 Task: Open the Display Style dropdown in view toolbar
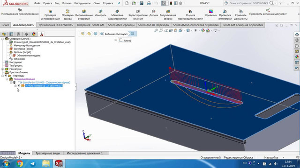[192, 30]
